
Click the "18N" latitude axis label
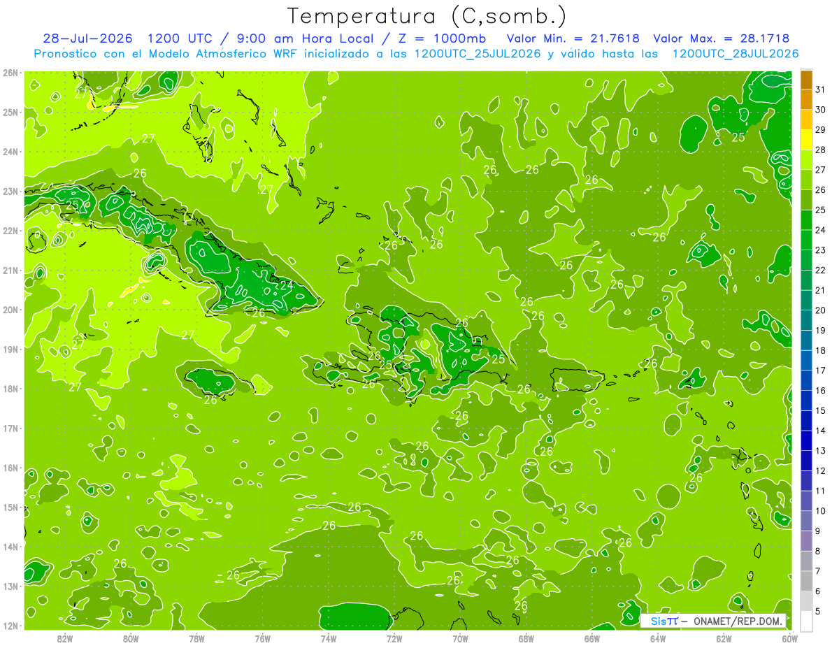click(x=10, y=389)
